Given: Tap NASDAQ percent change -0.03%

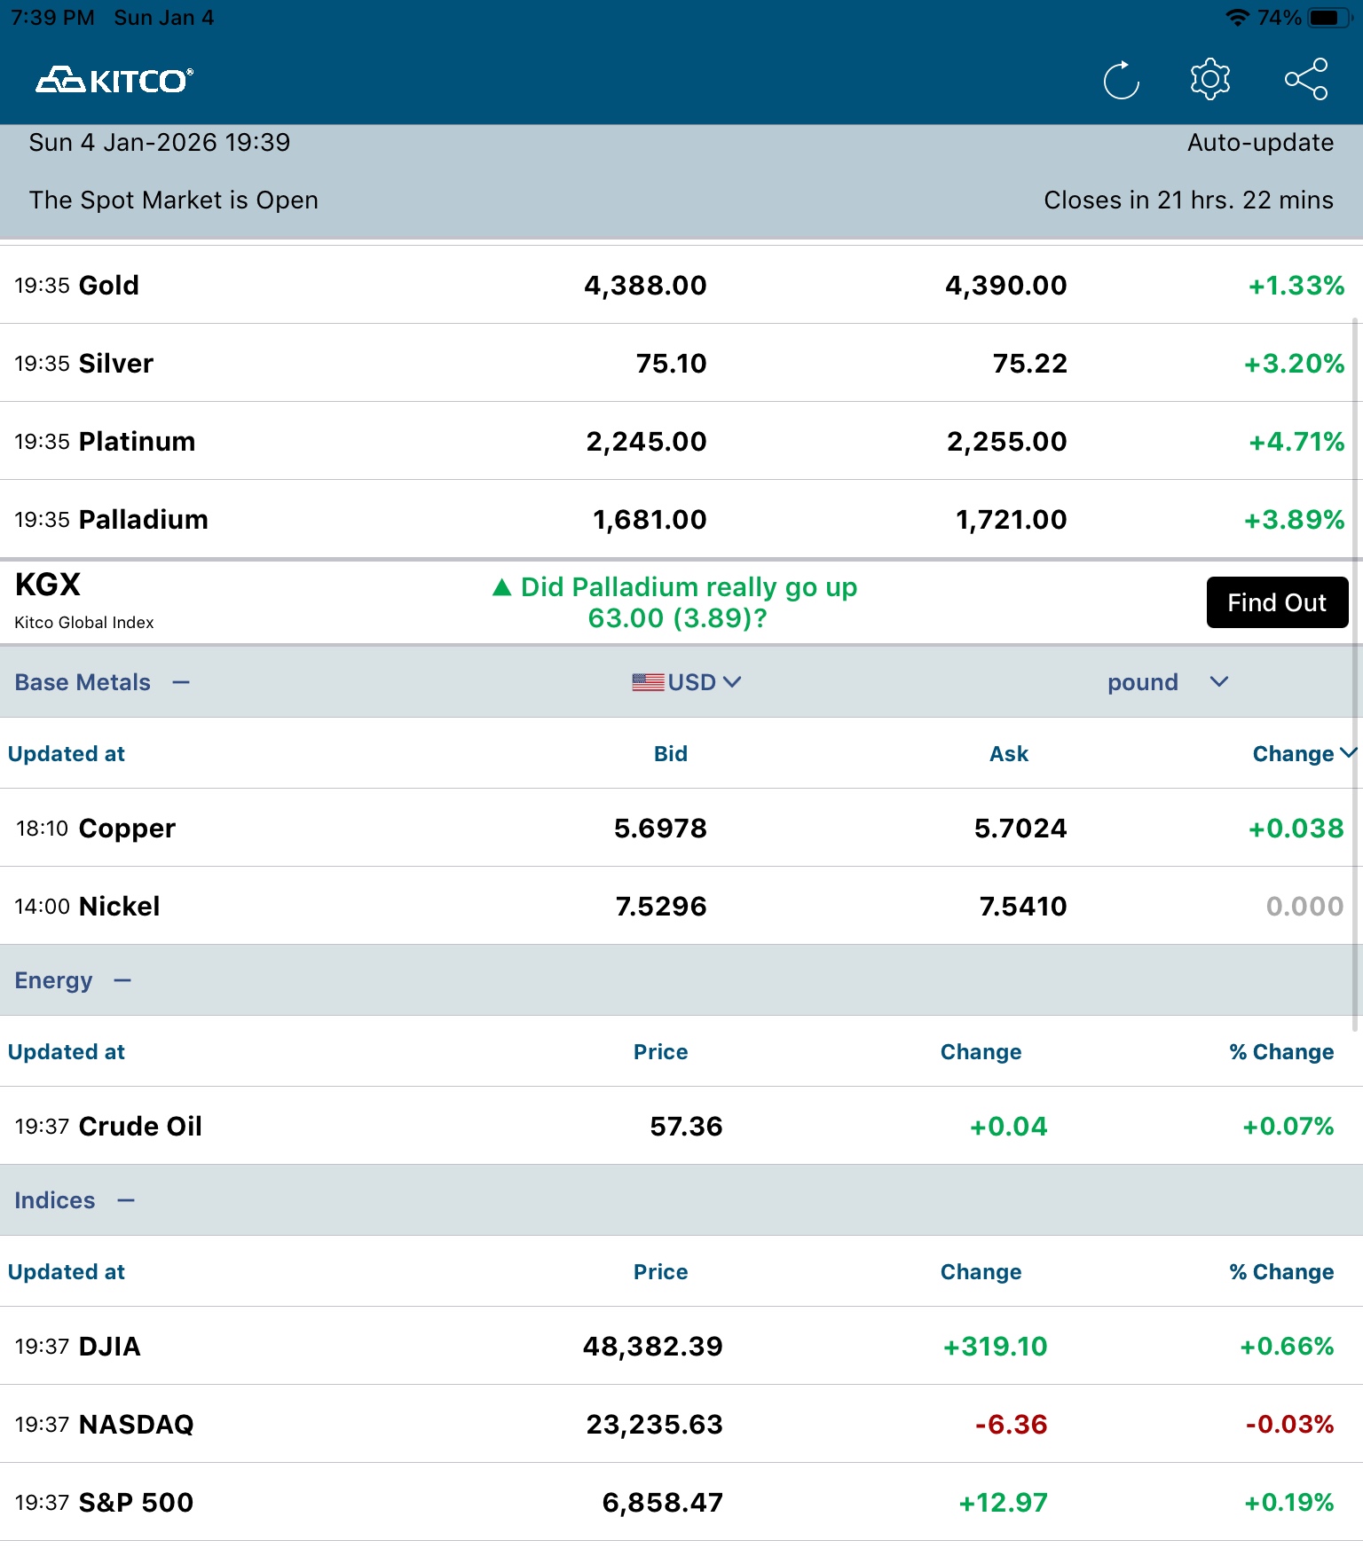Looking at the screenshot, I should (1289, 1425).
